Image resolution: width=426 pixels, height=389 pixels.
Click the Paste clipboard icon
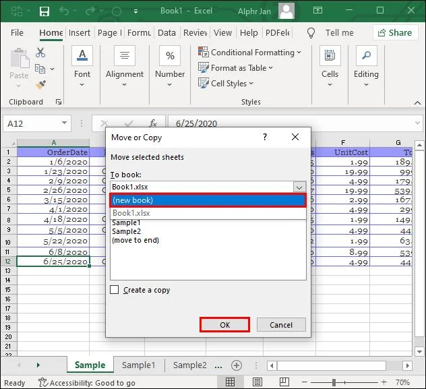point(20,58)
